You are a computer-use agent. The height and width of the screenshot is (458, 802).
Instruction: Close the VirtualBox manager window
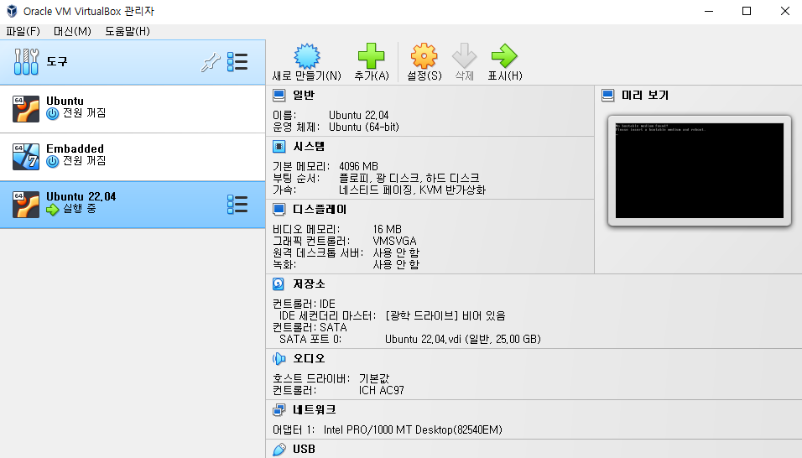point(784,11)
